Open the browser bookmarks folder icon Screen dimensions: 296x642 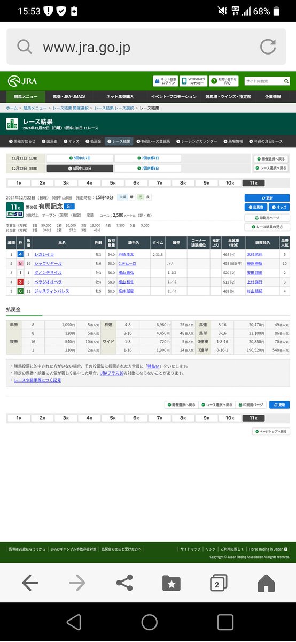(x=172, y=583)
